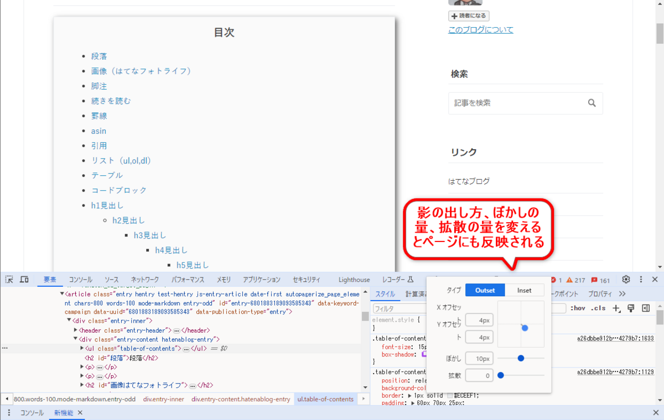664x420 pixels.
Task: Select the スタイル sub-tab
Action: (385, 294)
